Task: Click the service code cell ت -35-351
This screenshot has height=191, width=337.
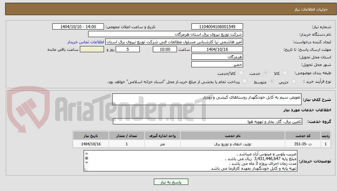Action: tap(303, 144)
